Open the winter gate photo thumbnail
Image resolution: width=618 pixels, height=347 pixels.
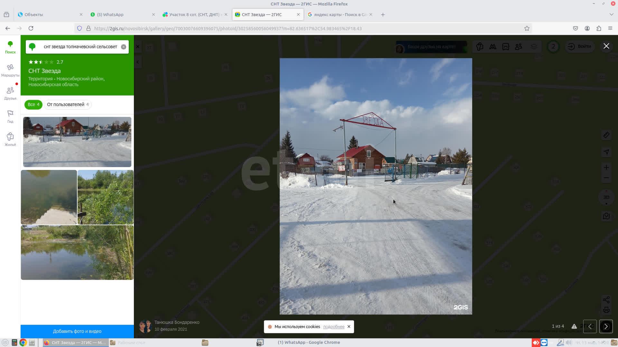coord(77,142)
